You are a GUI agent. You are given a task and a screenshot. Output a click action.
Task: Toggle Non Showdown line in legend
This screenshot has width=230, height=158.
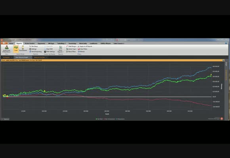109,119
